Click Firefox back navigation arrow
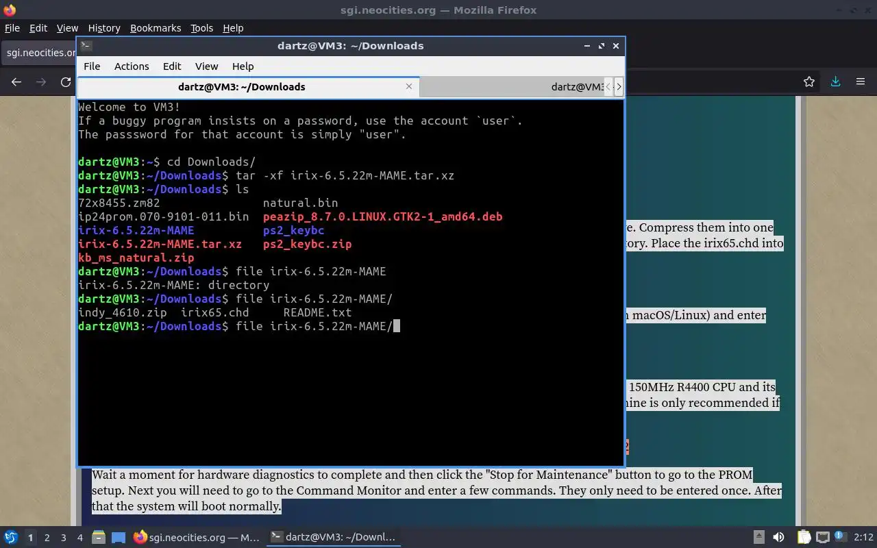This screenshot has width=877, height=548. (16, 82)
